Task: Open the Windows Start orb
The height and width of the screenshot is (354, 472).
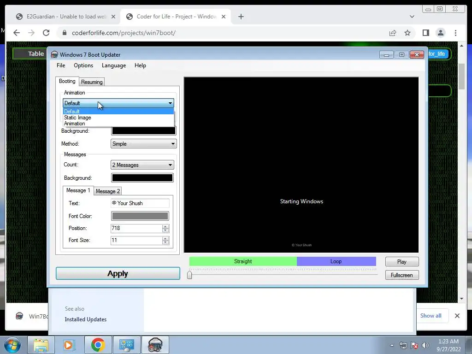Action: (12, 345)
